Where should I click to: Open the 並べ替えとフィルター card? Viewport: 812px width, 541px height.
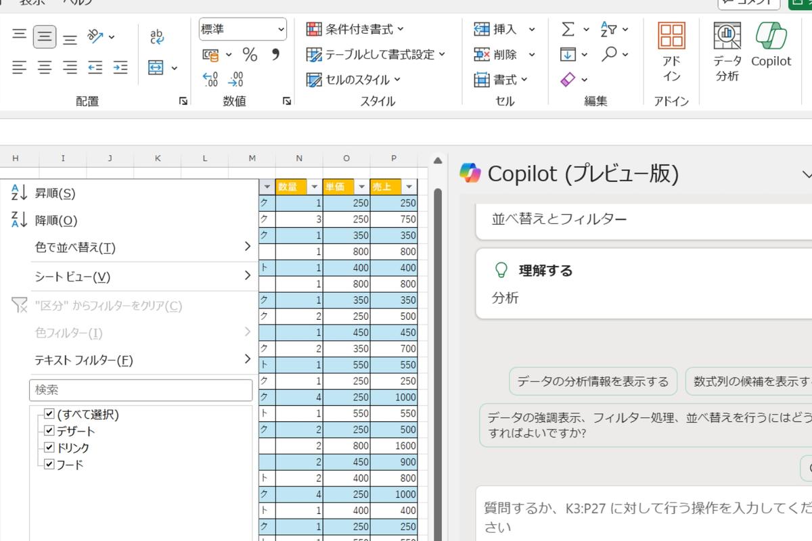click(x=644, y=220)
